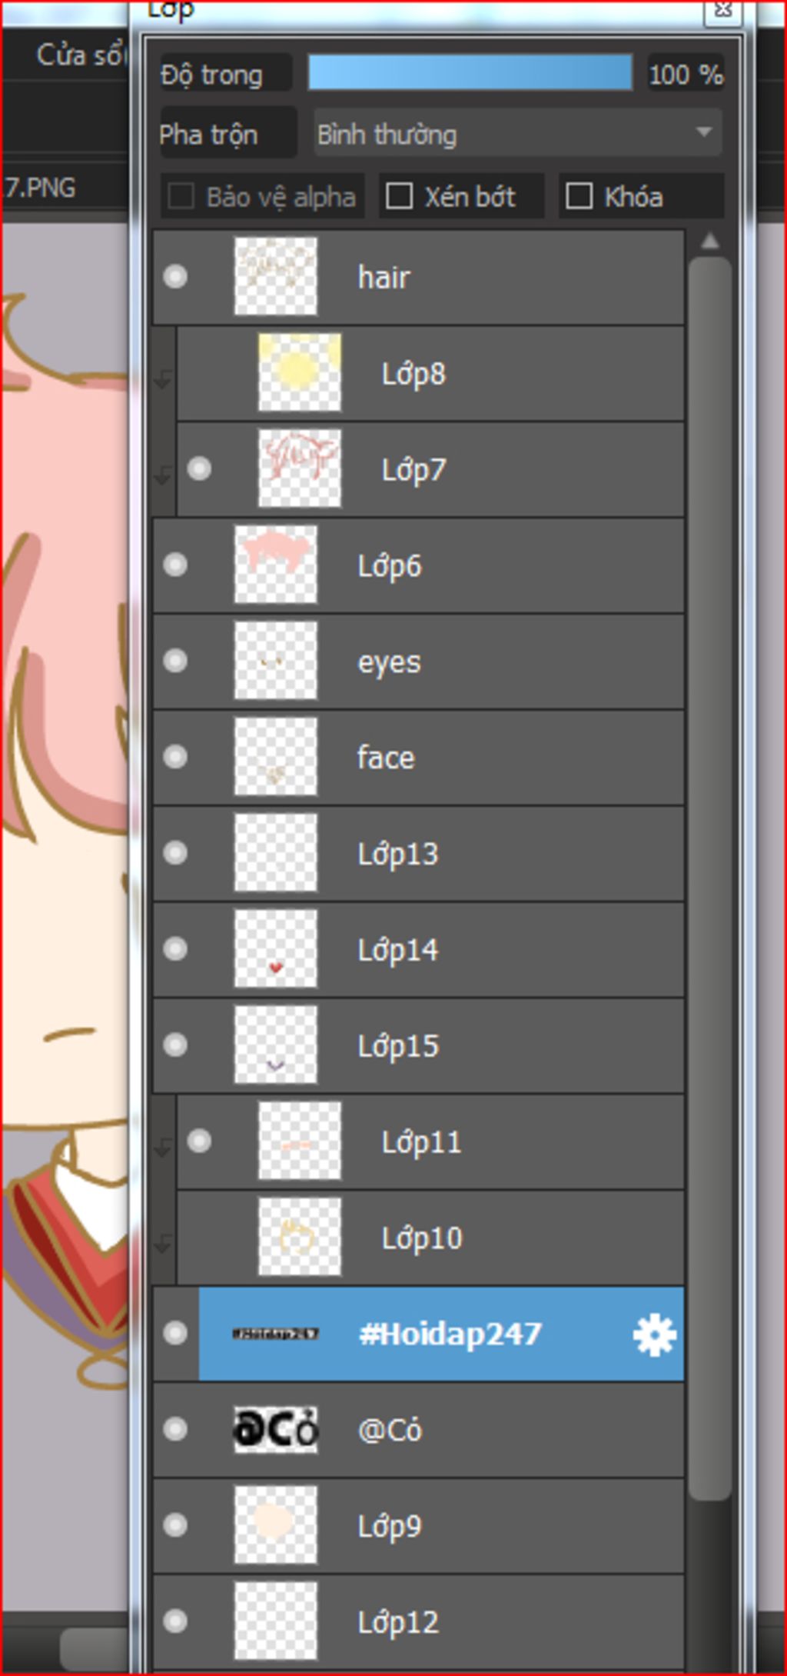787x1676 pixels.
Task: Enable the Xén bớt checkbox
Action: click(x=399, y=196)
